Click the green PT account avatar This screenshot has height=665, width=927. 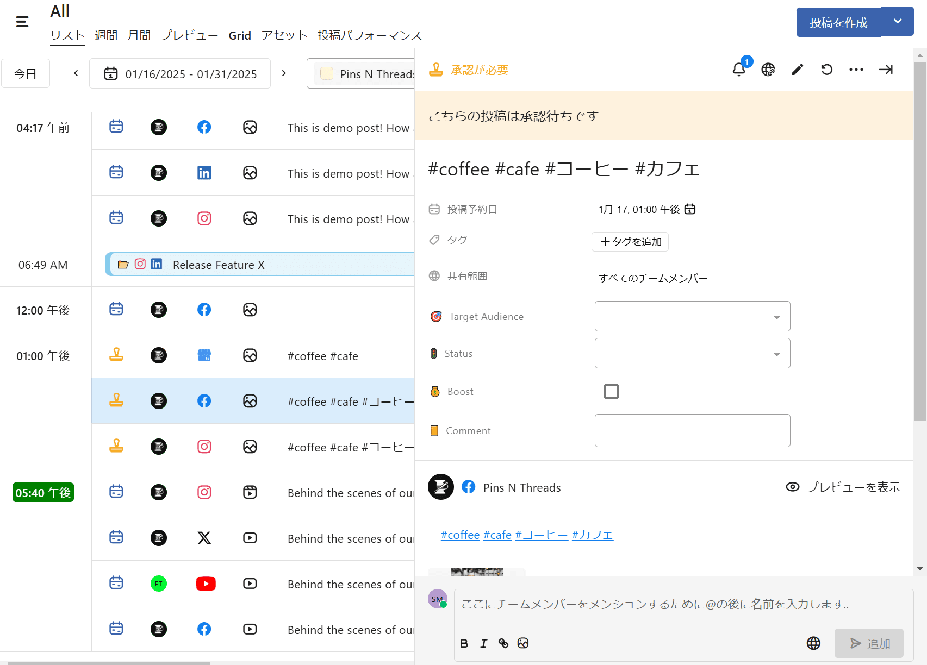[159, 584]
